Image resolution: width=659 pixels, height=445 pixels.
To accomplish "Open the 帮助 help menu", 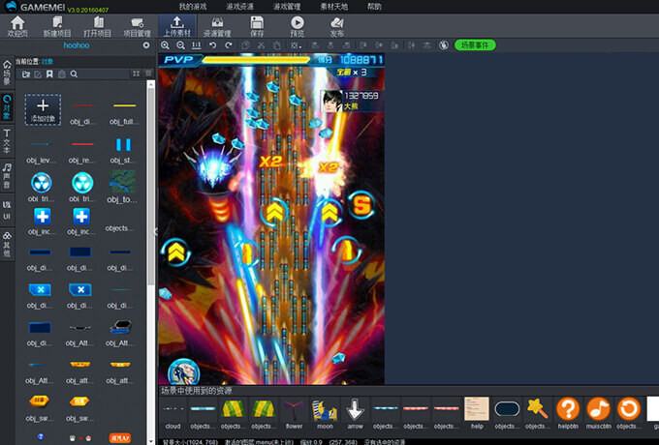I will click(x=374, y=7).
